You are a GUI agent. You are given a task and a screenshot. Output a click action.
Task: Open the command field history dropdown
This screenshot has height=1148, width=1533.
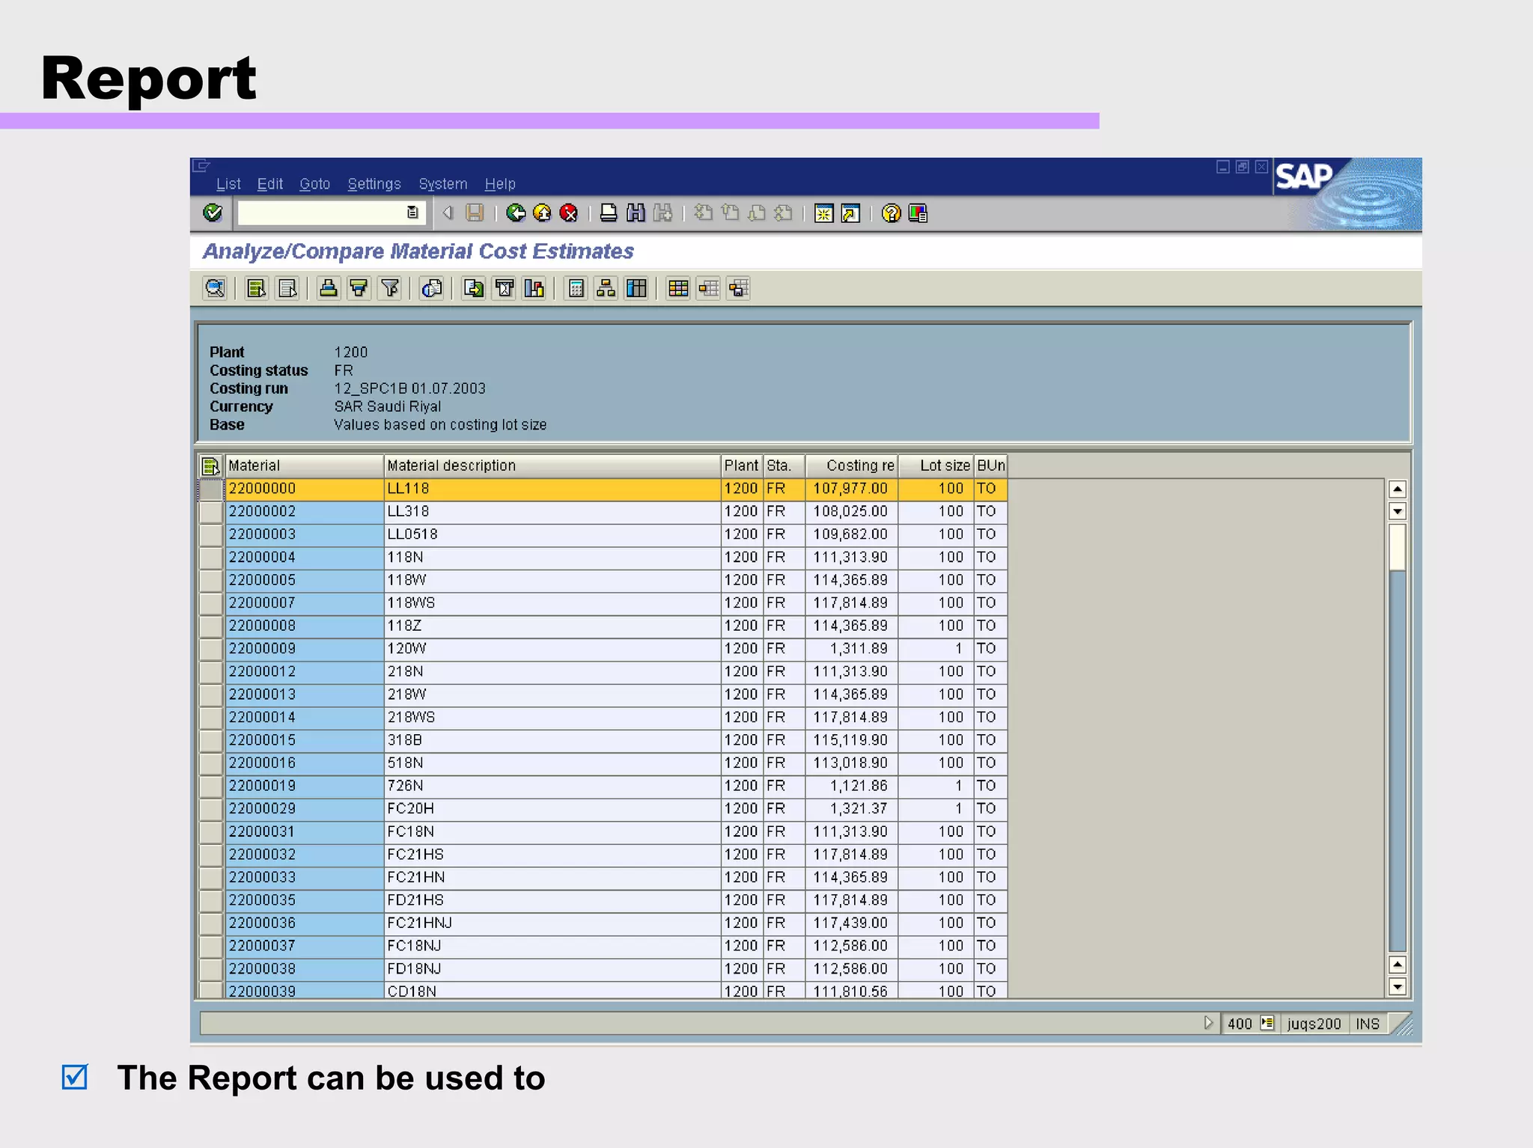pos(412,213)
